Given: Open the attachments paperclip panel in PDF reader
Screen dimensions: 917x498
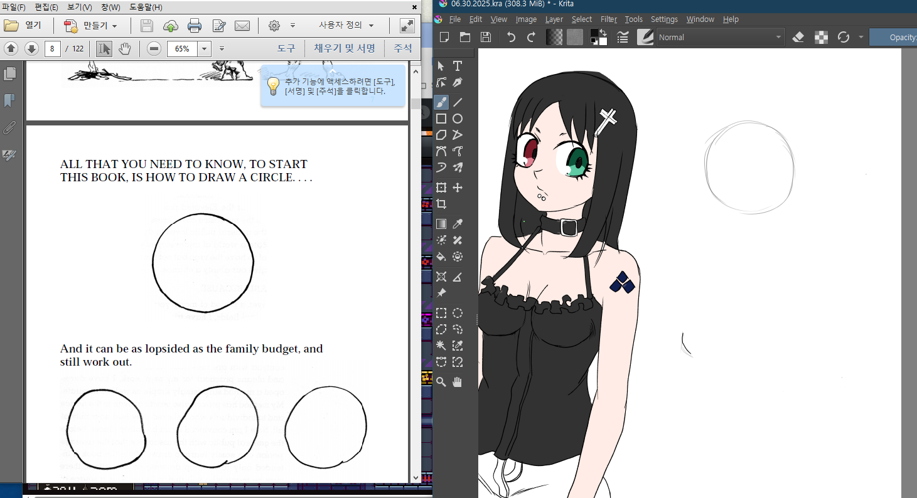Looking at the screenshot, I should pos(9,128).
